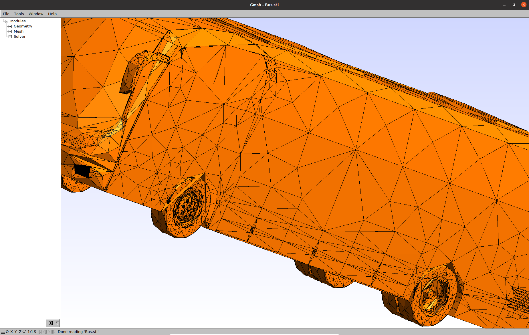
Task: Set view along the X axis
Action: (x=11, y=332)
